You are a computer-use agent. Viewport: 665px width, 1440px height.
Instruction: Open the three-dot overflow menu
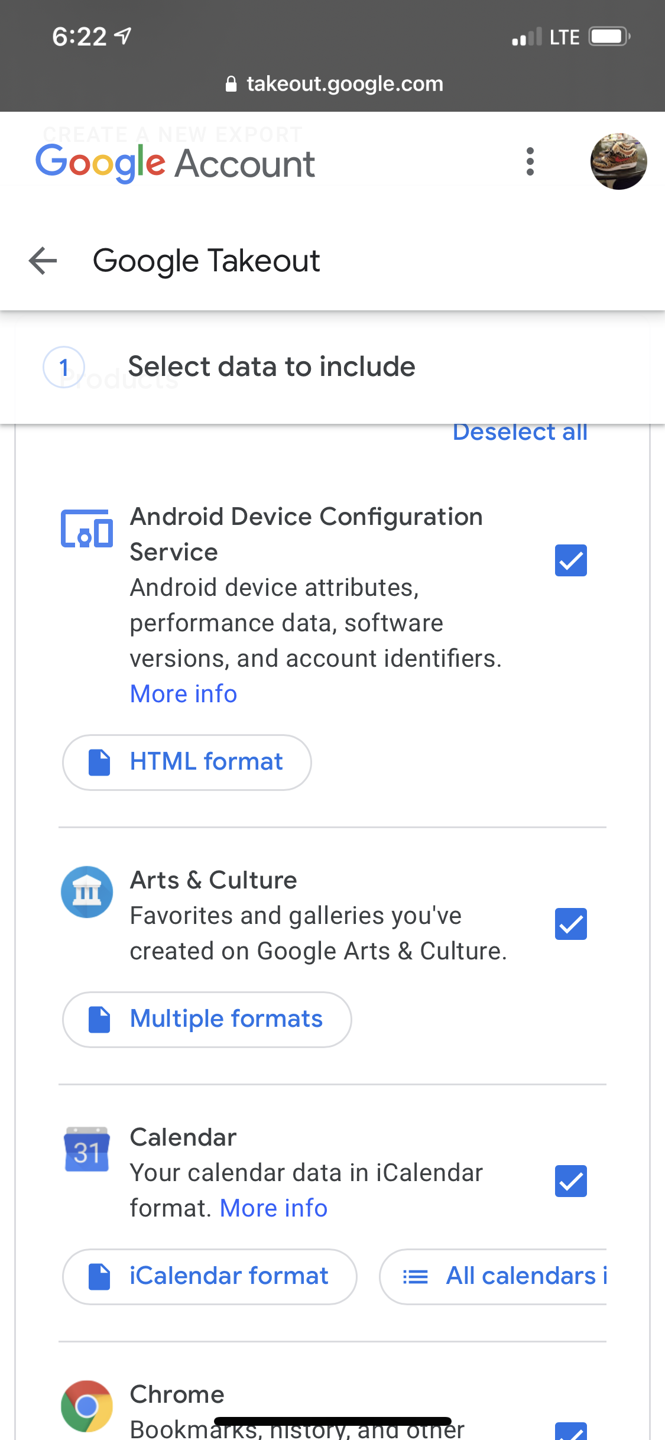(x=530, y=161)
